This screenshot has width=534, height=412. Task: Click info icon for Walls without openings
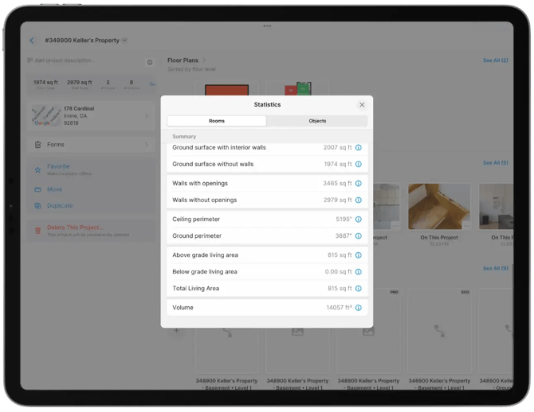(358, 200)
